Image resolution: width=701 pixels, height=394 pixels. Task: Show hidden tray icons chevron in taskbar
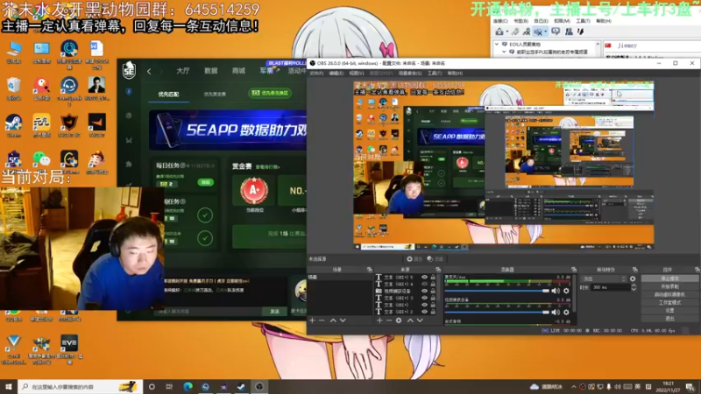(574, 387)
